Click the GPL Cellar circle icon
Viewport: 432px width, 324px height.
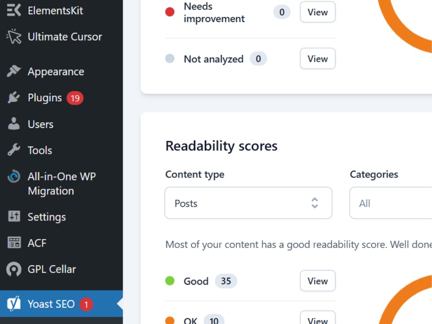click(14, 269)
